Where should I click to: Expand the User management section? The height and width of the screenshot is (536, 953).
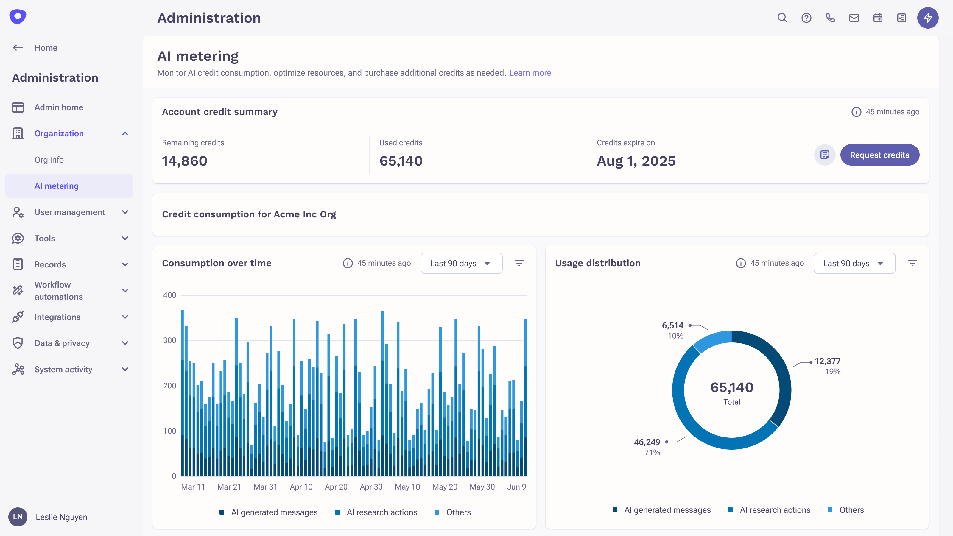tap(70, 212)
